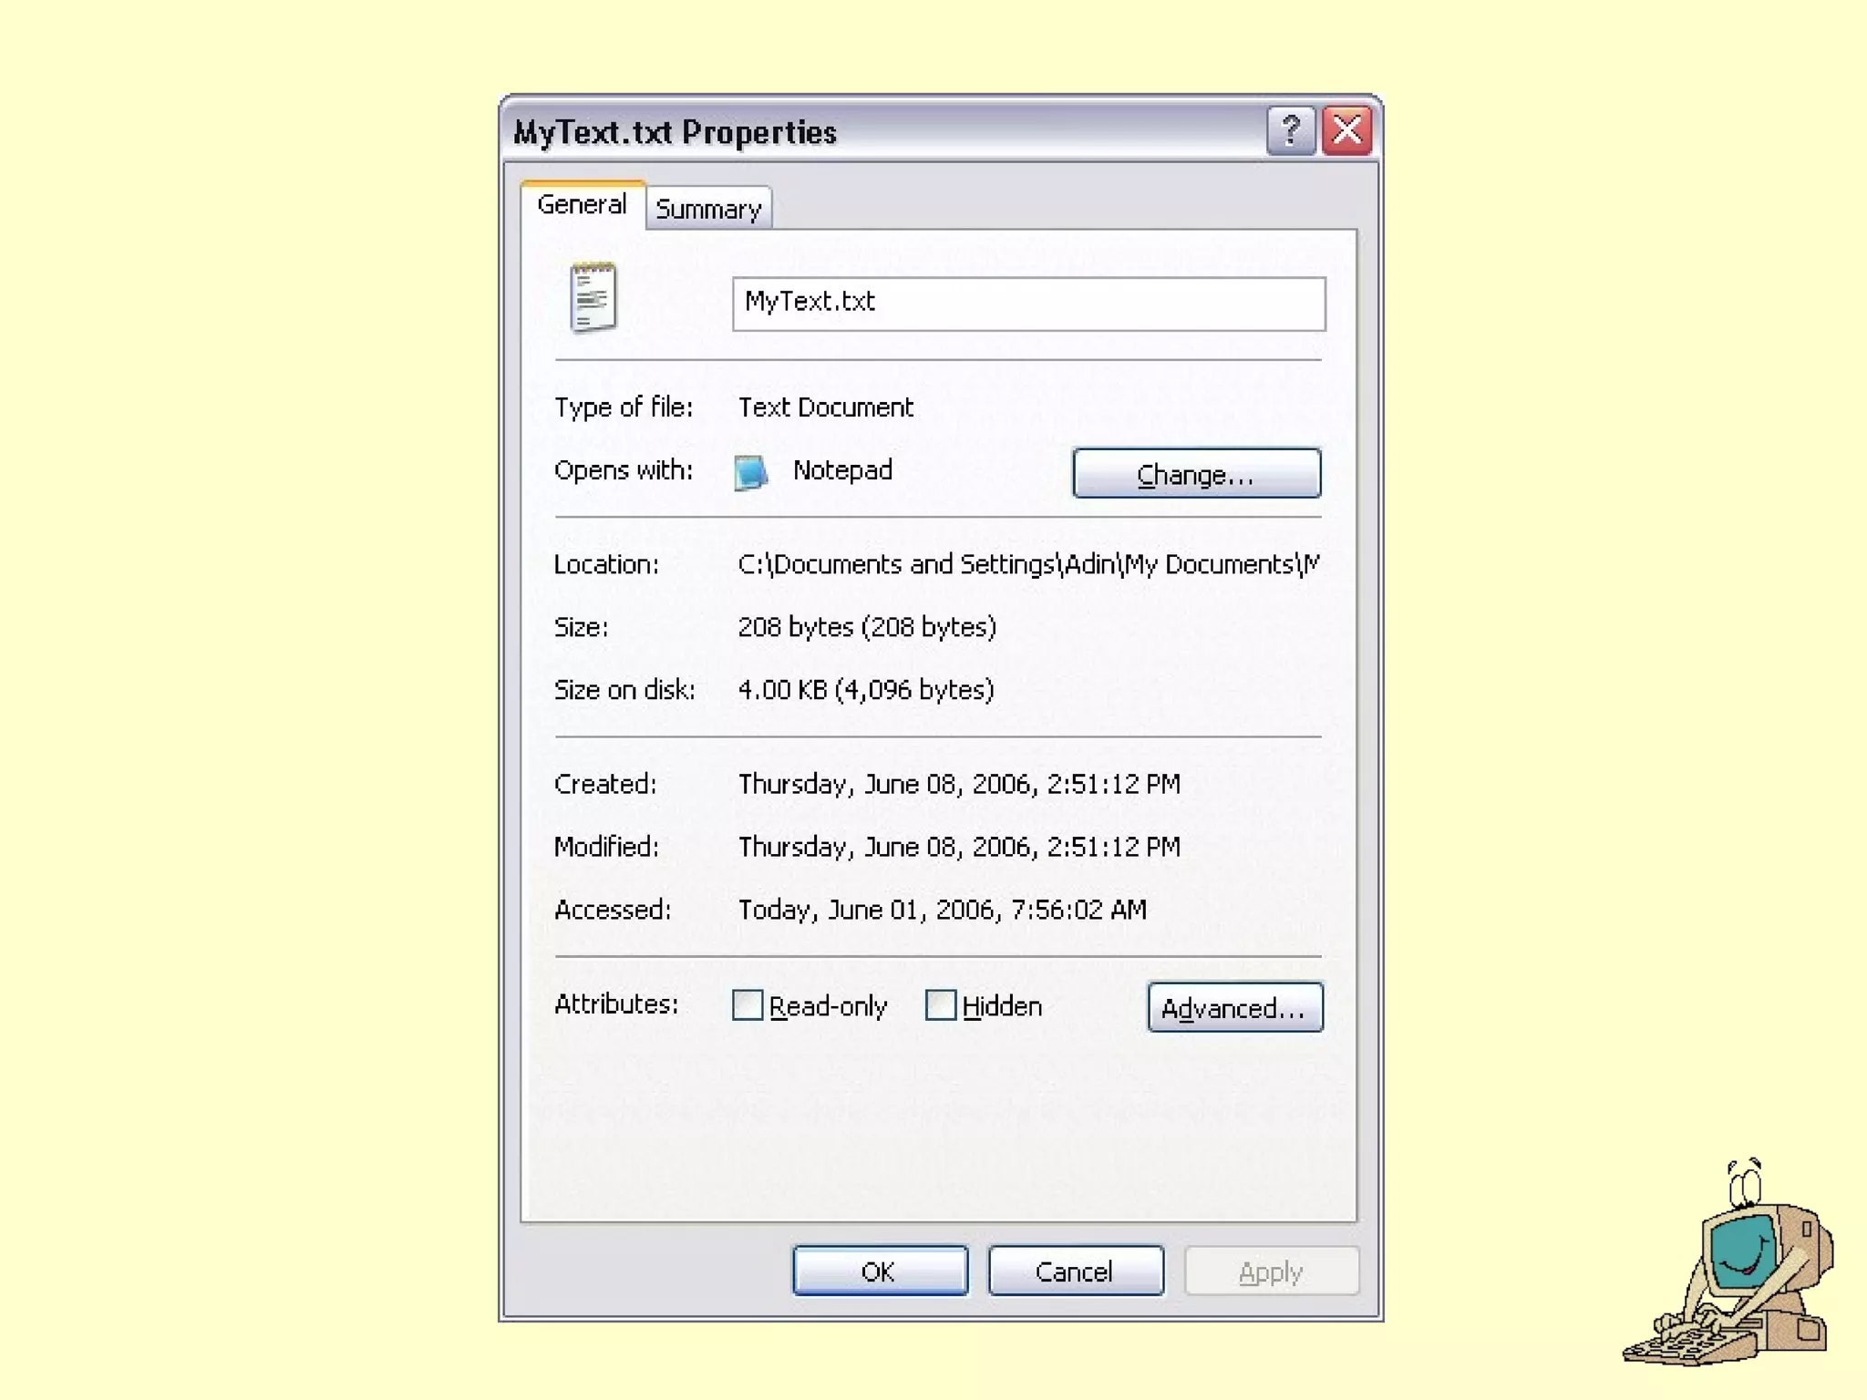Viewport: 1867px width, 1400px height.
Task: Close the MyText.txt Properties dialog
Action: 1346,131
